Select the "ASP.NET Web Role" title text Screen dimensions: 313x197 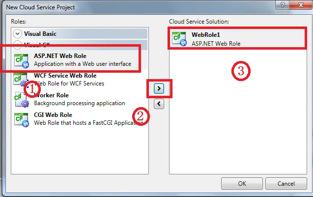pyautogui.click(x=60, y=56)
